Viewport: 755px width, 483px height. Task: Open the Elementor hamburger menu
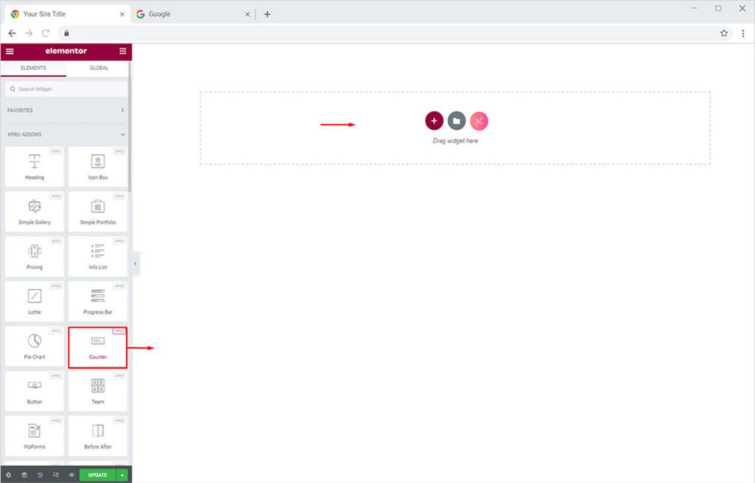point(10,52)
